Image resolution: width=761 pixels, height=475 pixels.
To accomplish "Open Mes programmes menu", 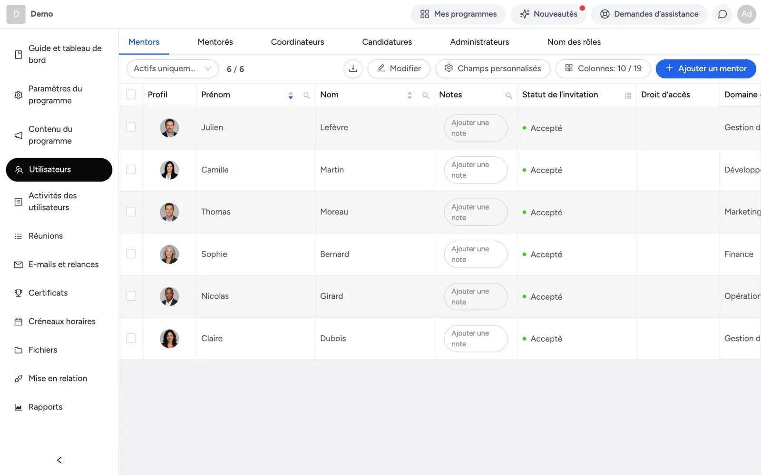I will [x=459, y=14].
